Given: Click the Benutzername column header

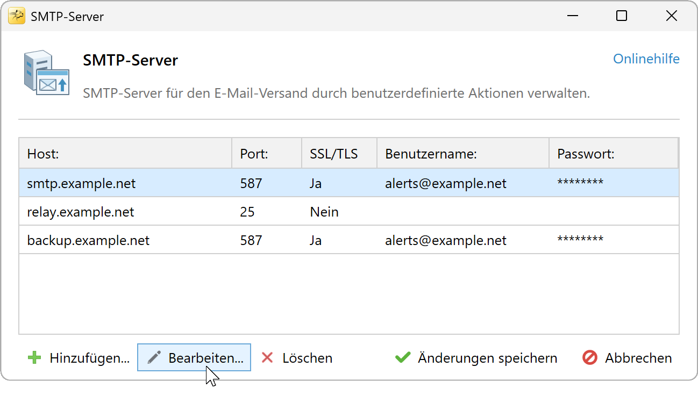Looking at the screenshot, I should [x=463, y=154].
